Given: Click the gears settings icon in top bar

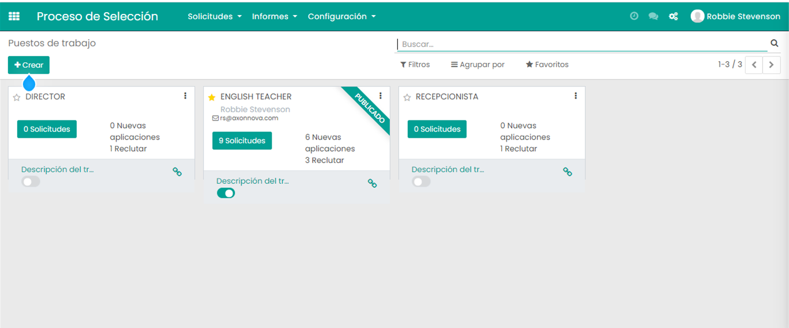Looking at the screenshot, I should (673, 17).
